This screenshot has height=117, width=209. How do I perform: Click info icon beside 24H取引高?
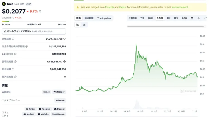pyautogui.click(x=15, y=54)
